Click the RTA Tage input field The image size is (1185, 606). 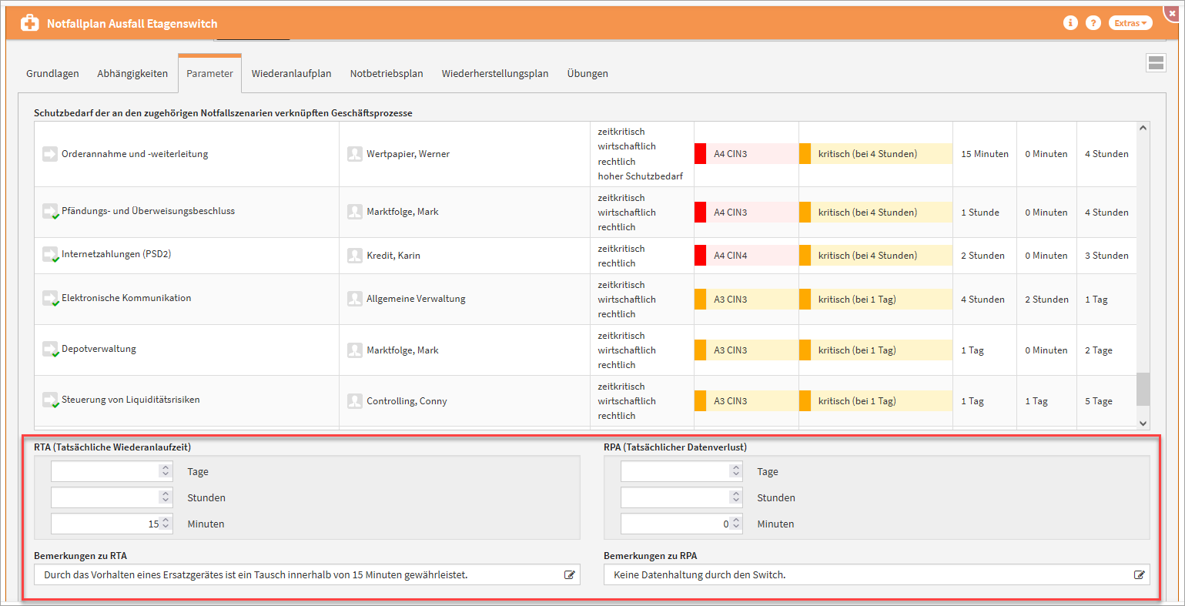click(105, 471)
